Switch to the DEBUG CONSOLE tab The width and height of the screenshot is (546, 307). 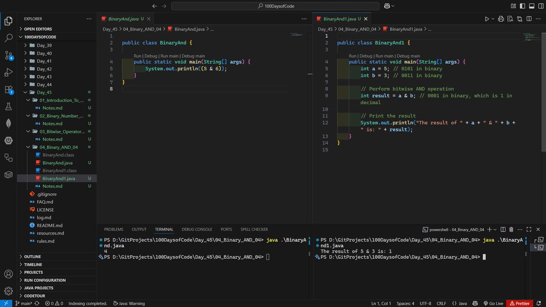pos(197,229)
